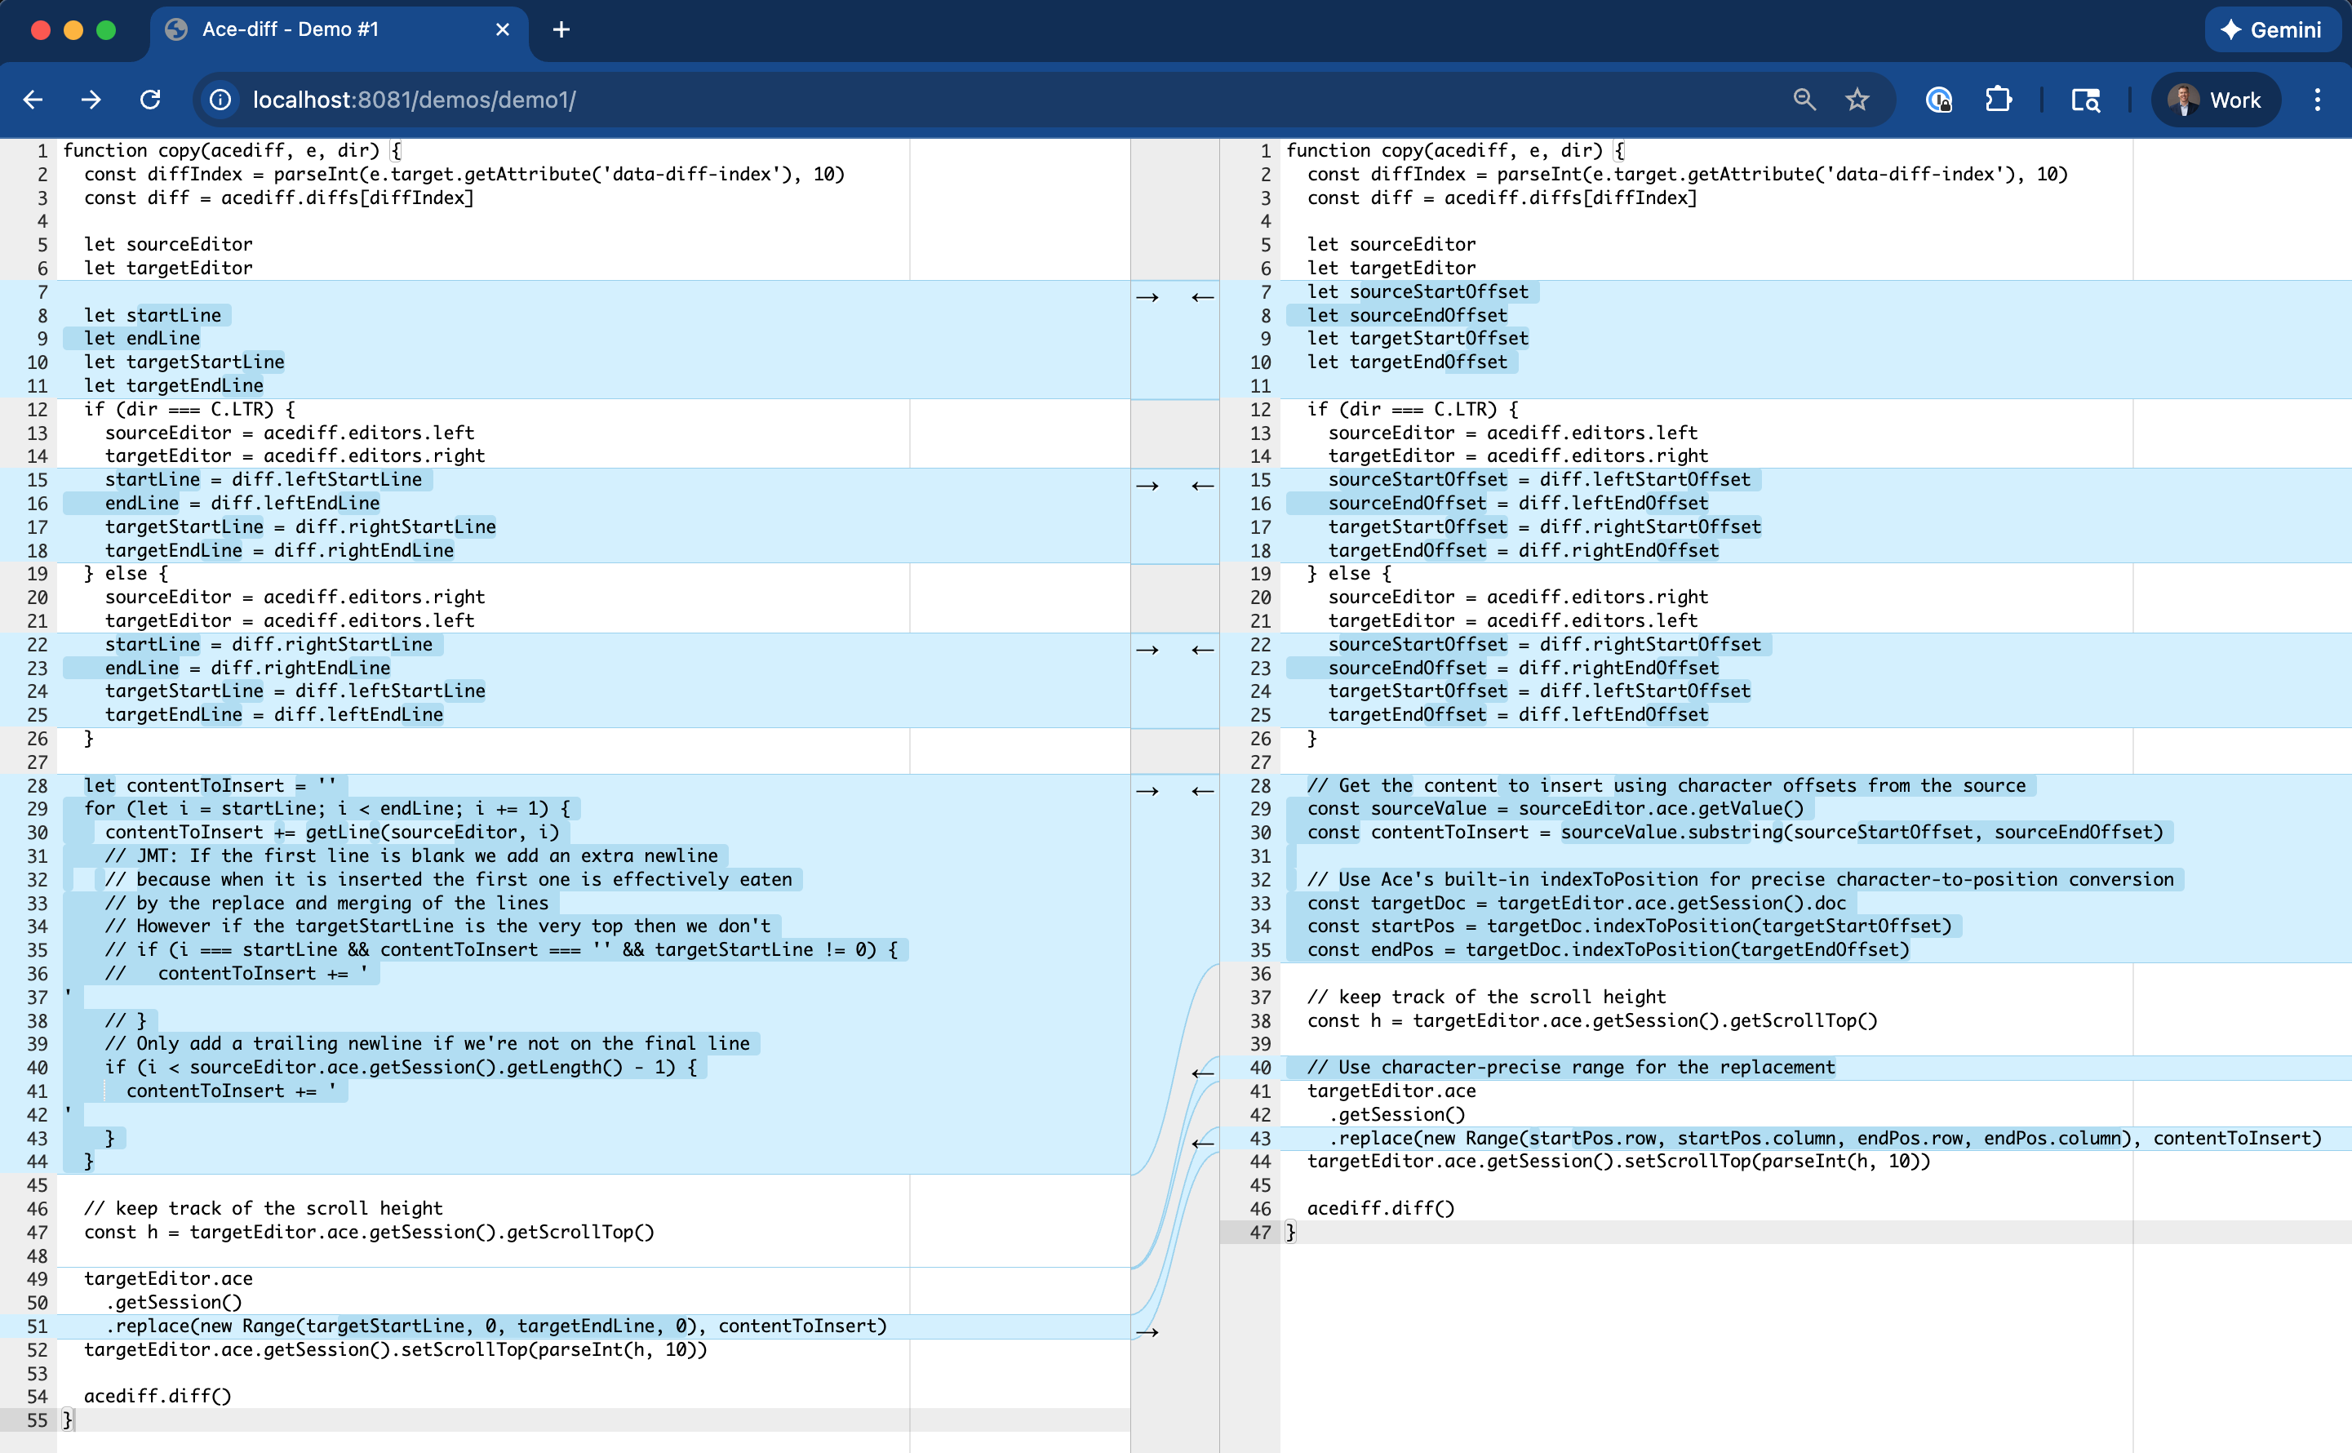
Task: Select the Ace-diff Demo #1 tab
Action: click(x=291, y=29)
